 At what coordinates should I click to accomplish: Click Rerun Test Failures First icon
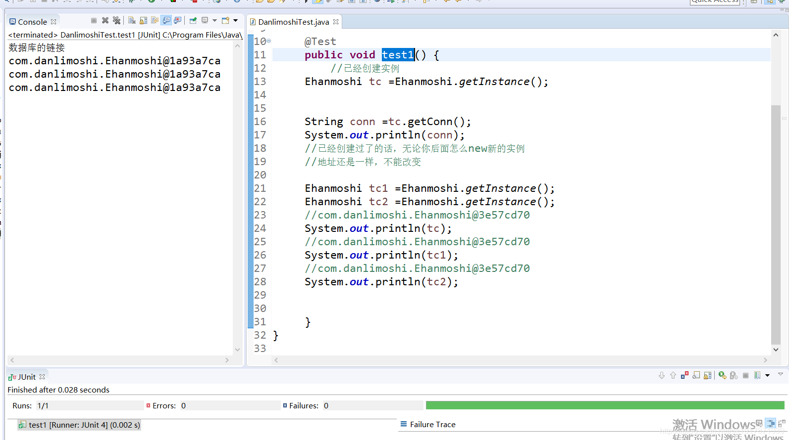(734, 375)
